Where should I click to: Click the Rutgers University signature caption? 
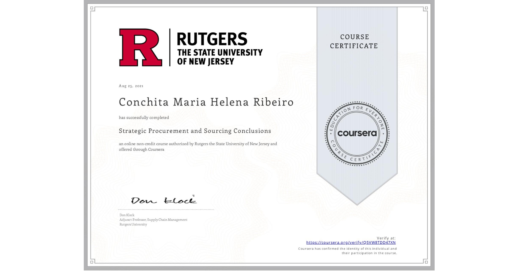133,224
